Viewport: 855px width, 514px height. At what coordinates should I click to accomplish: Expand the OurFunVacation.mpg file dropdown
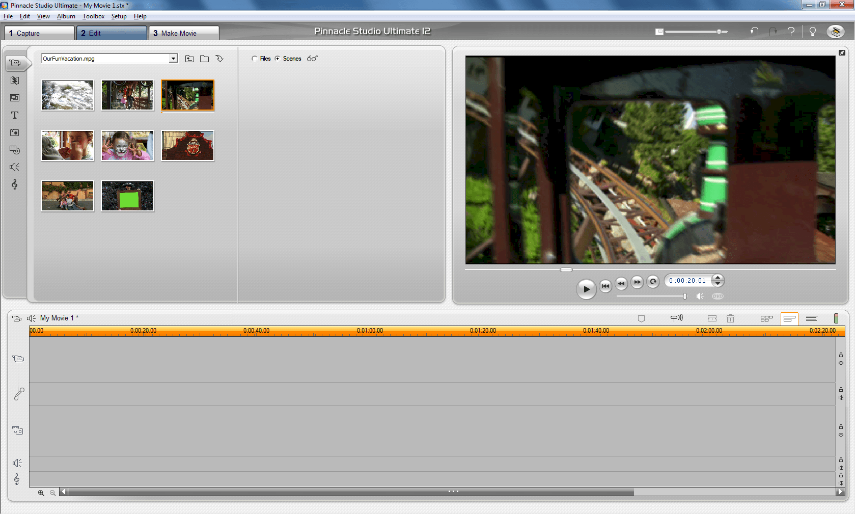(173, 59)
